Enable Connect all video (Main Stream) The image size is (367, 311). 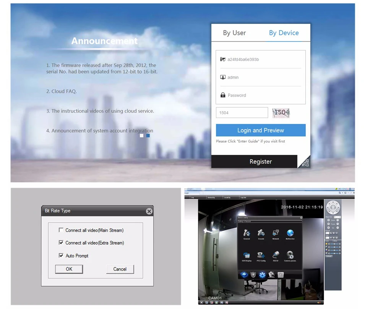pos(61,230)
